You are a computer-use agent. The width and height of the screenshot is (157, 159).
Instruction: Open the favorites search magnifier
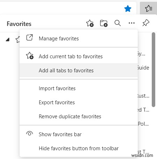click(117, 23)
